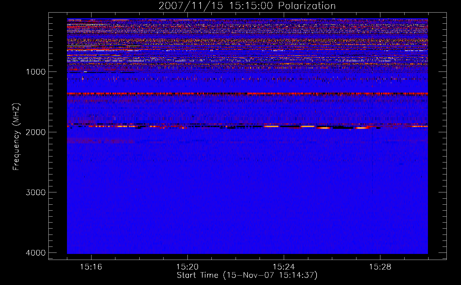The width and height of the screenshot is (461, 285).
Task: Click the 2000 frequency tick label
Action: pos(36,132)
